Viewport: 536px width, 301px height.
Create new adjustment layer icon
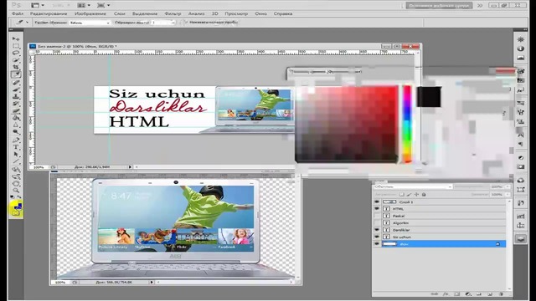click(x=468, y=293)
